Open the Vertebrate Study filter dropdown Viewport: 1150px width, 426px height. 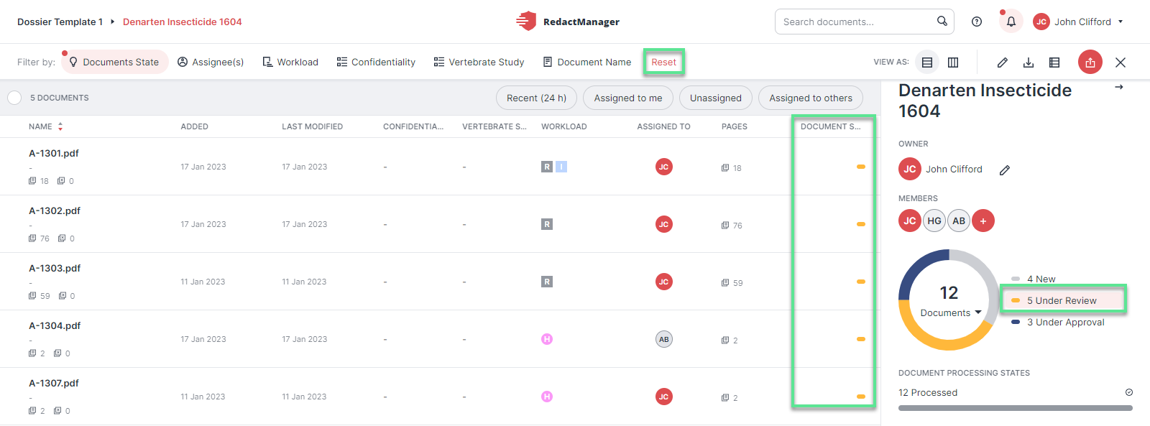(x=479, y=62)
